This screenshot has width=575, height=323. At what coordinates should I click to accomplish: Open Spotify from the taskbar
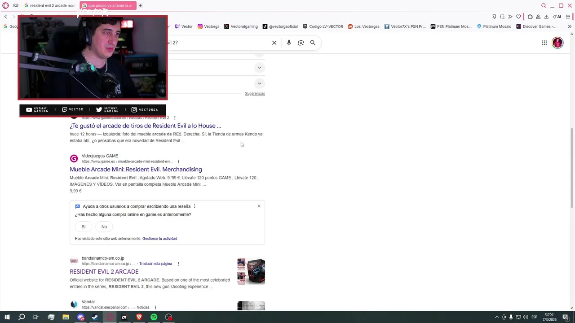pyautogui.click(x=154, y=317)
